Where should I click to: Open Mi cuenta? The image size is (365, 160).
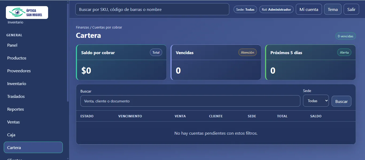click(x=309, y=9)
